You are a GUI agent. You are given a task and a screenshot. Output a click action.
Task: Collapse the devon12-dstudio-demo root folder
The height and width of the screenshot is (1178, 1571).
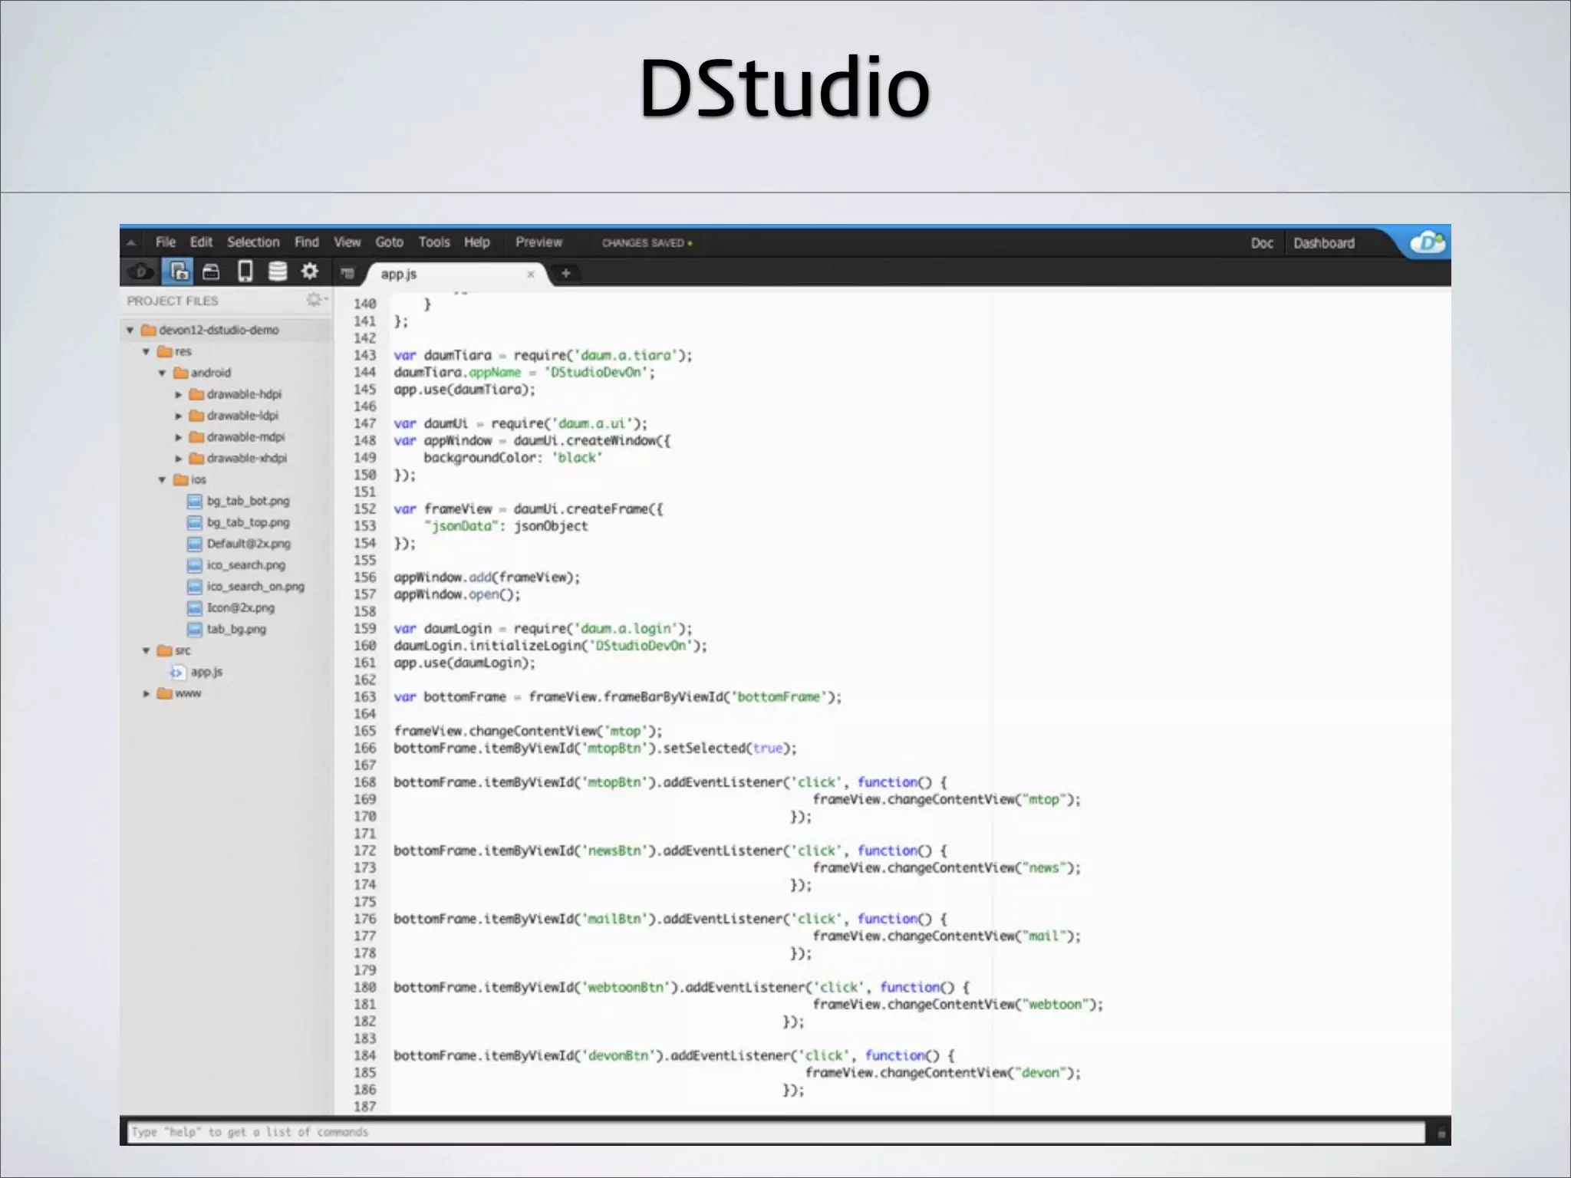tap(130, 331)
